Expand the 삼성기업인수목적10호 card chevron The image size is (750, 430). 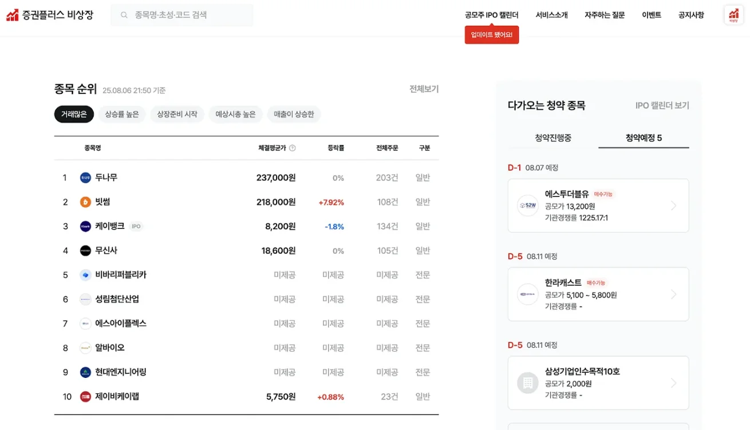pos(674,382)
